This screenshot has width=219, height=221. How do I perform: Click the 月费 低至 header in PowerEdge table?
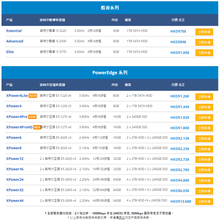click(178, 85)
